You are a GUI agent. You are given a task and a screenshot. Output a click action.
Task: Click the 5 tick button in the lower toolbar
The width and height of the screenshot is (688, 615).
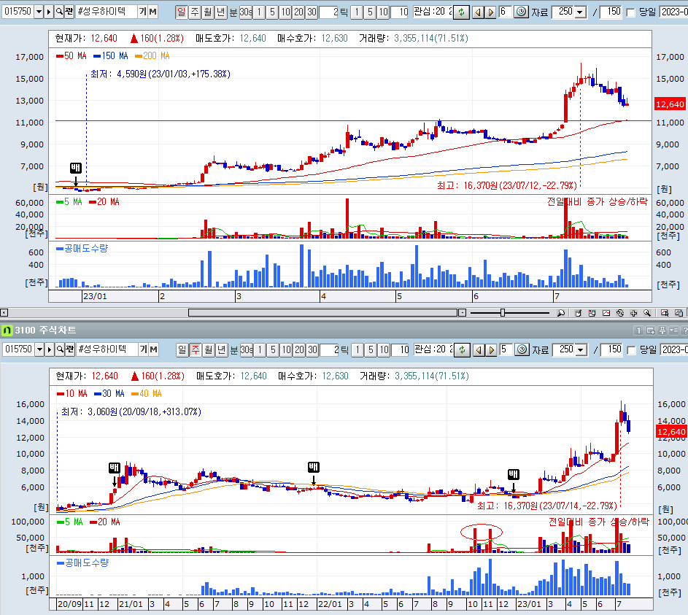371,349
